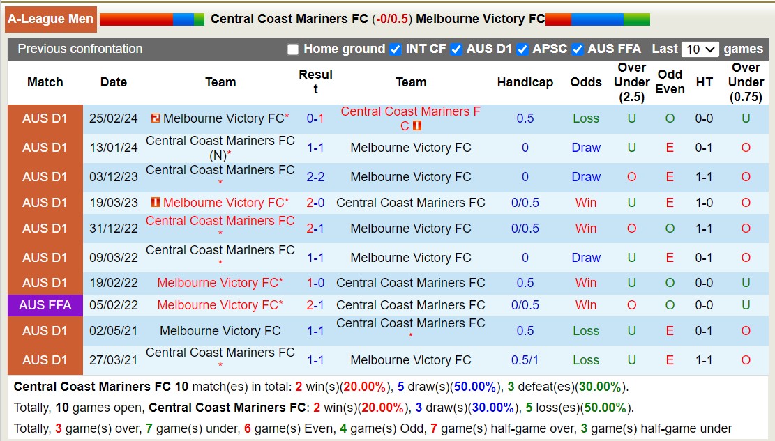Click the 0-1 result link for 25/02/24
Image resolution: width=775 pixels, height=441 pixels.
coord(315,118)
